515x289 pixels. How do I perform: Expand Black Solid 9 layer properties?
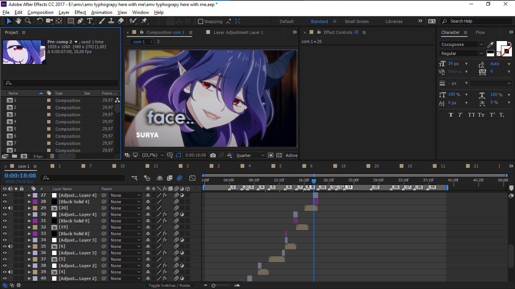pyautogui.click(x=29, y=221)
